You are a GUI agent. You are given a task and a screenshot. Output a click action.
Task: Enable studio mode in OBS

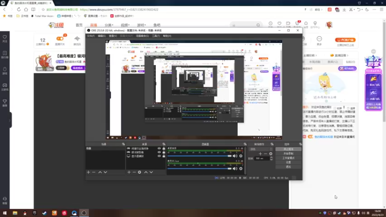(288, 158)
